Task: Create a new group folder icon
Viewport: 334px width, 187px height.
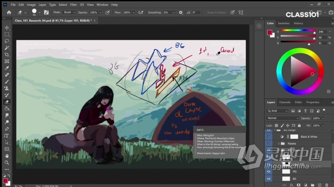Action: [313, 185]
